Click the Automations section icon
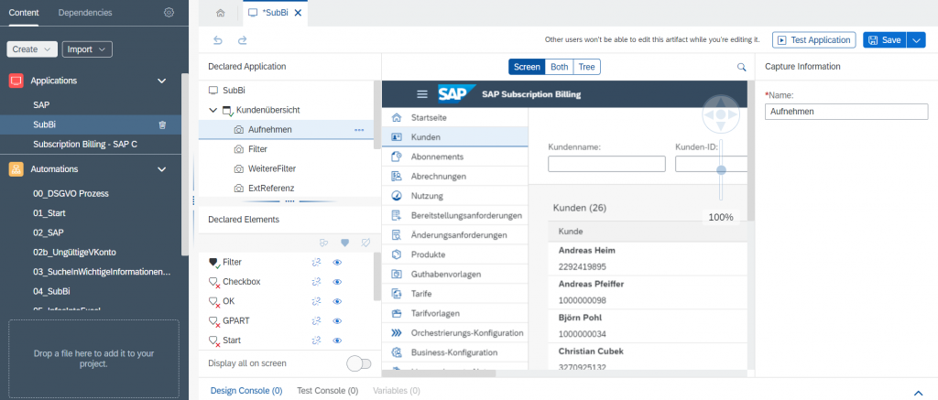 click(x=16, y=169)
